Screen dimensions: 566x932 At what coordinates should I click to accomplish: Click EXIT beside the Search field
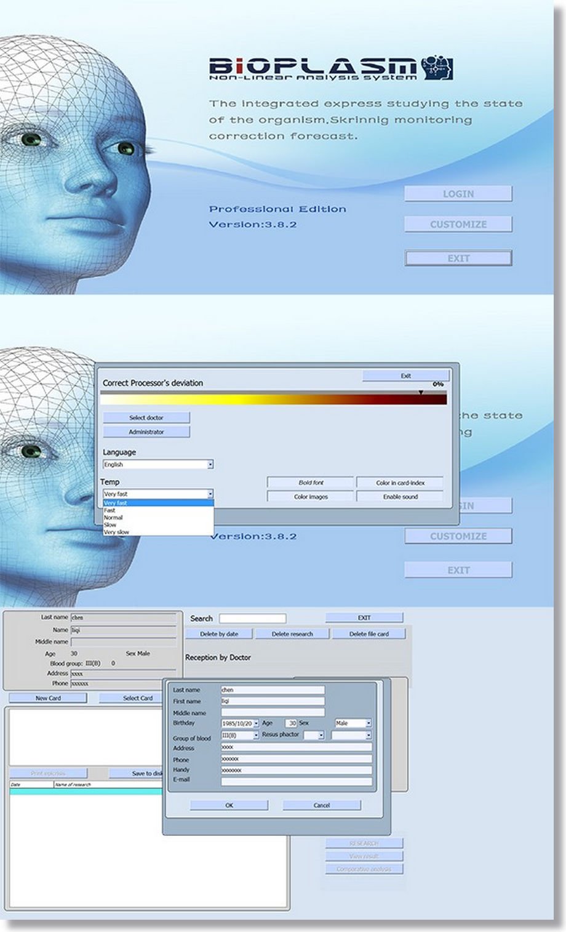364,617
